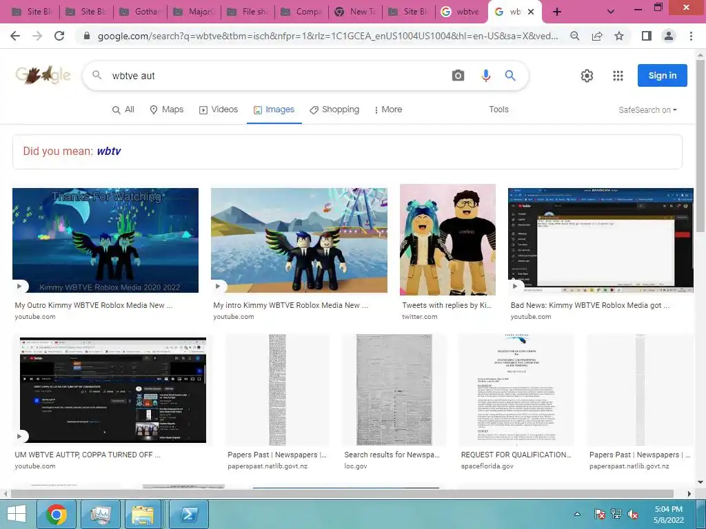The width and height of the screenshot is (706, 529).
Task: Open the performance monitor taskbar icon
Action: coord(99,514)
